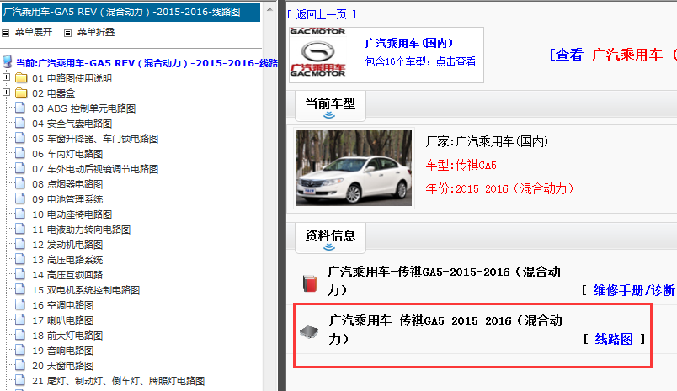Screen dimensions: 677x391
Task: Click the GAC Motor logo image
Action: (x=317, y=53)
